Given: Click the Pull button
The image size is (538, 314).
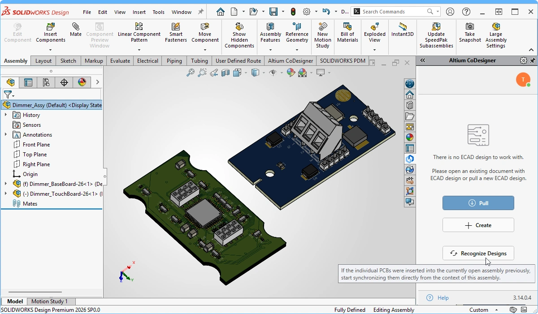Looking at the screenshot, I should 478,203.
